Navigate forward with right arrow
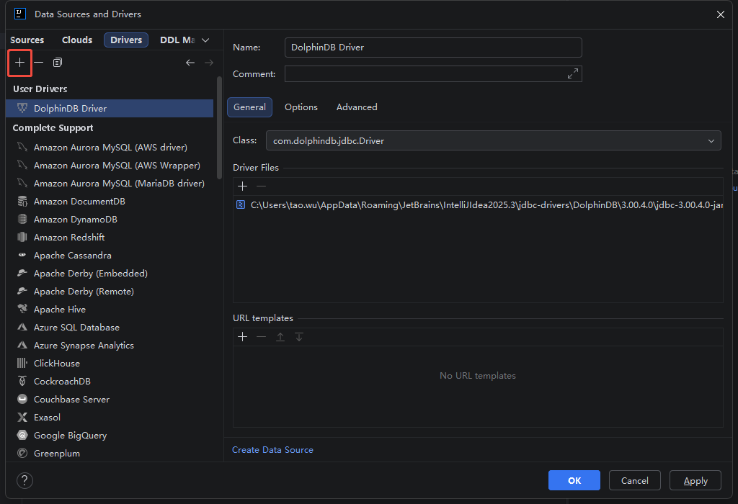 click(209, 63)
